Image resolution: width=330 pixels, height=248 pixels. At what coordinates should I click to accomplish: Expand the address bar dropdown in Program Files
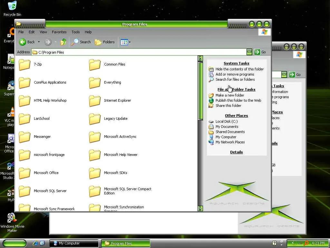[x=249, y=52]
